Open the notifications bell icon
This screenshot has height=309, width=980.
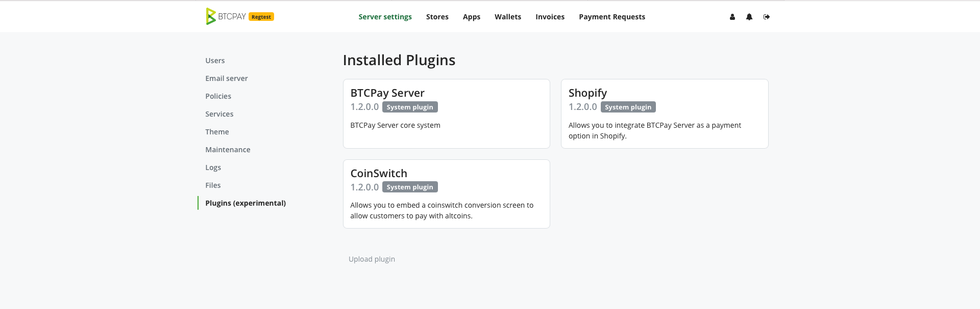point(749,17)
